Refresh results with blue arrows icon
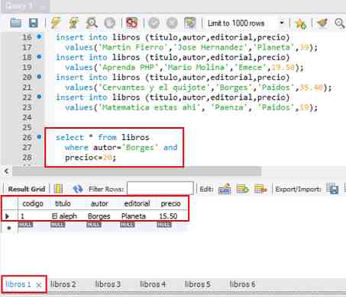This screenshot has width=346, height=297. (78, 189)
